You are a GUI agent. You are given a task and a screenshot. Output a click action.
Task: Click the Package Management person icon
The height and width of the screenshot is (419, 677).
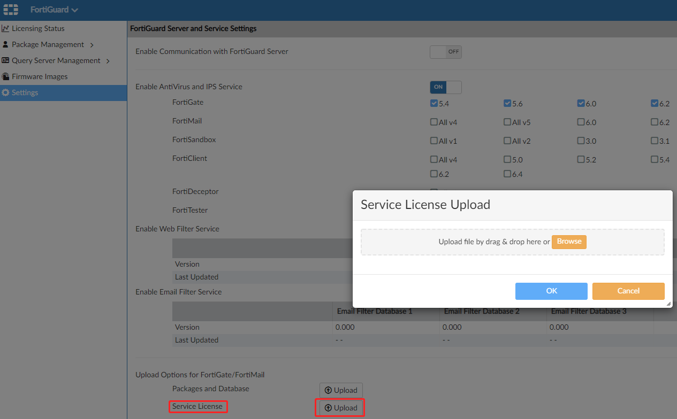point(5,44)
